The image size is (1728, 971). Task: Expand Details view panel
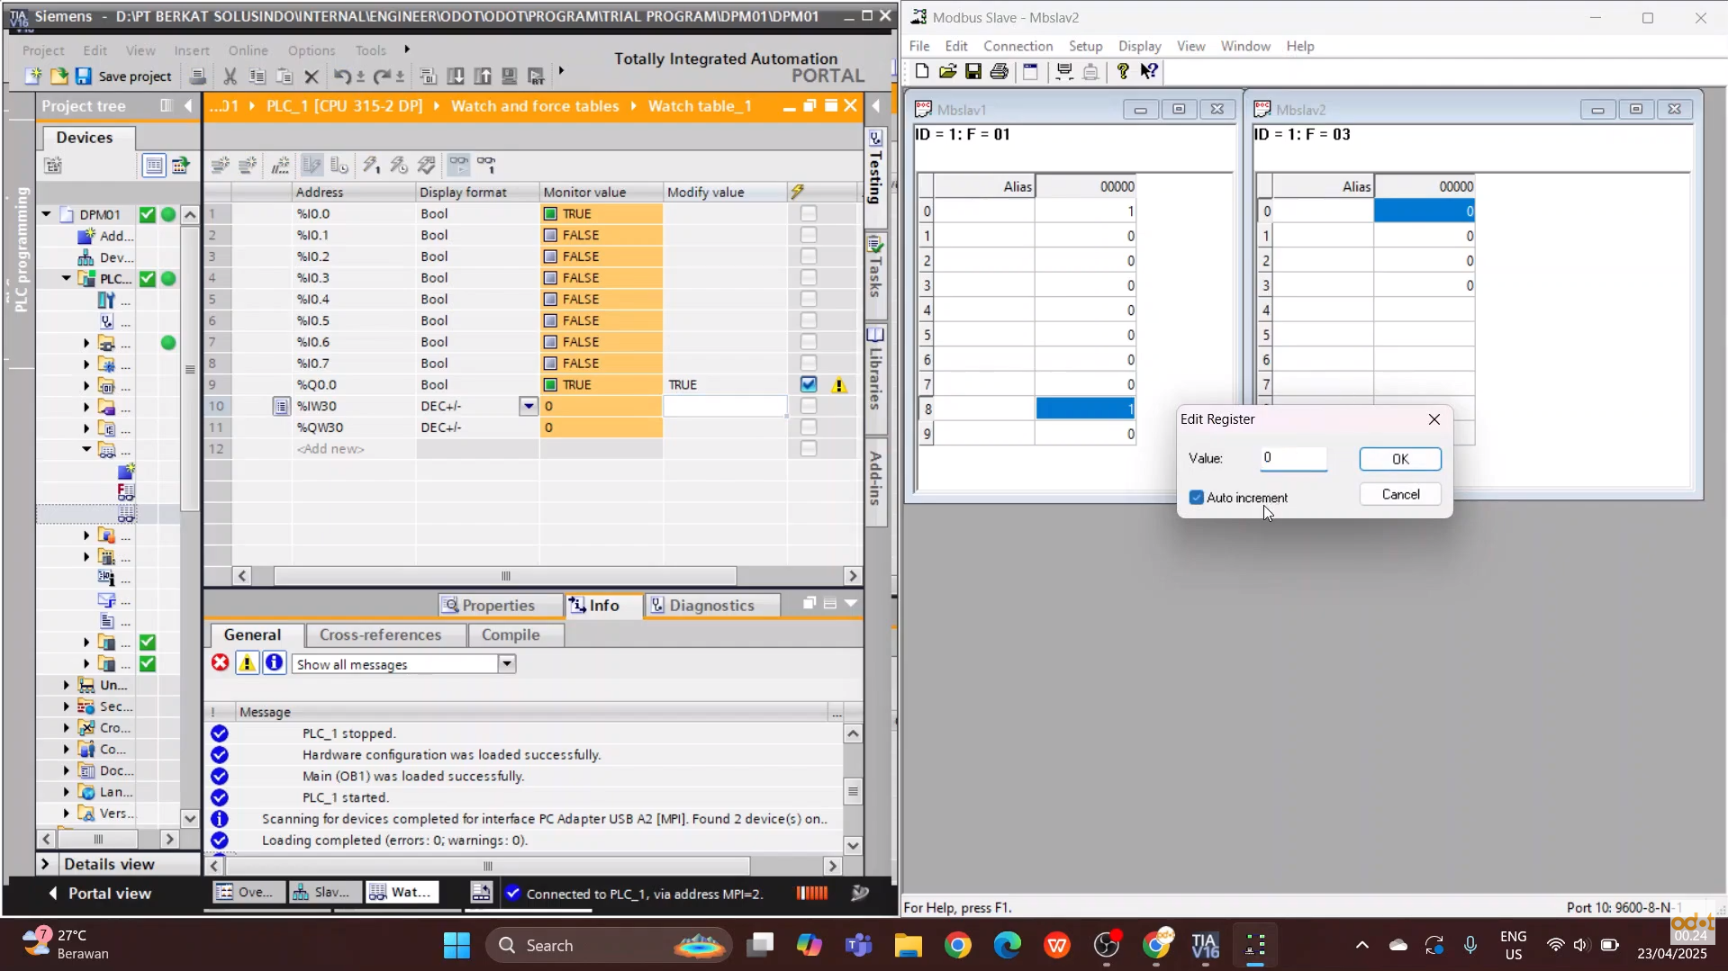pyautogui.click(x=45, y=865)
